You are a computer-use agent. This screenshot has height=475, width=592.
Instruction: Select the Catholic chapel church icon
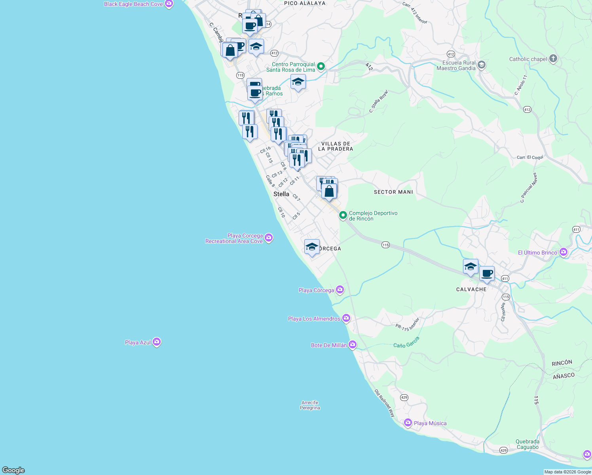(552, 58)
